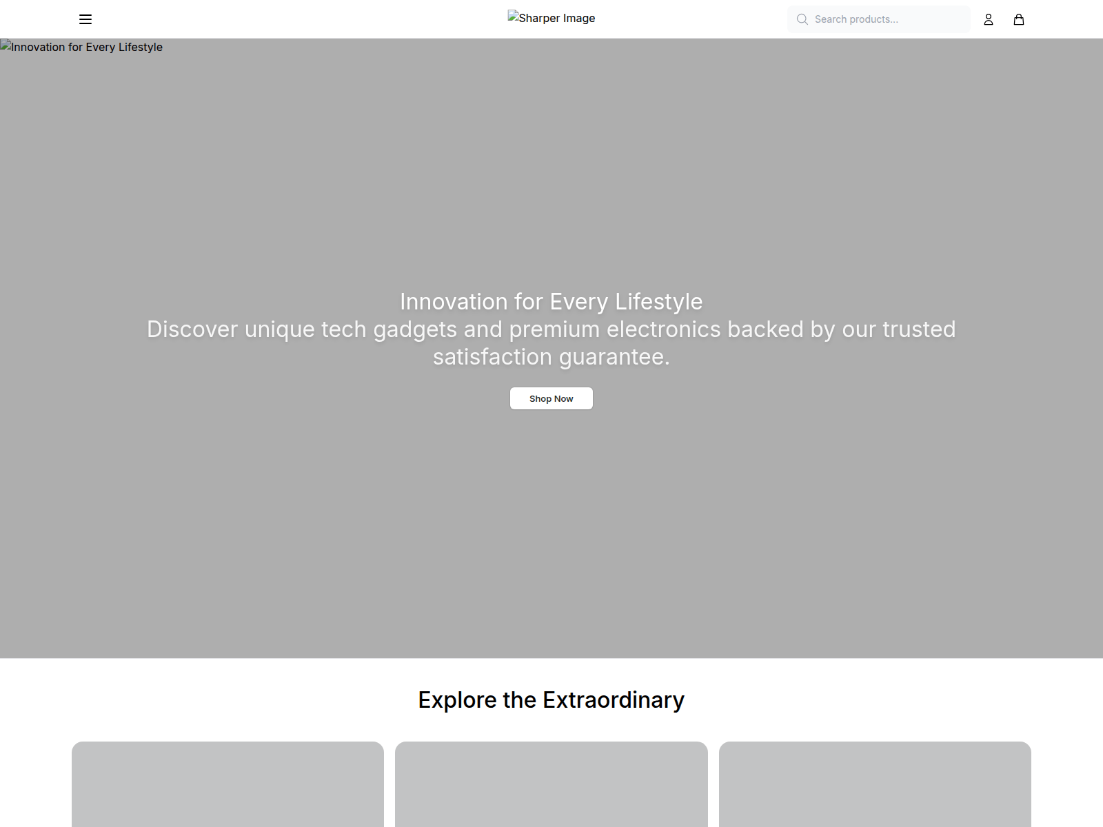
Task: Click the Sharper Image logo
Action: click(x=551, y=18)
